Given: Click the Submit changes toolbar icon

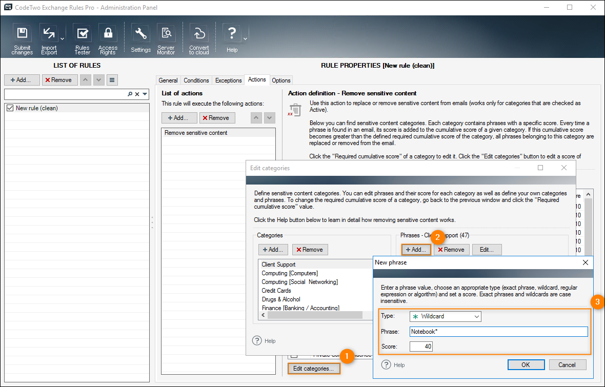Looking at the screenshot, I should [22, 39].
